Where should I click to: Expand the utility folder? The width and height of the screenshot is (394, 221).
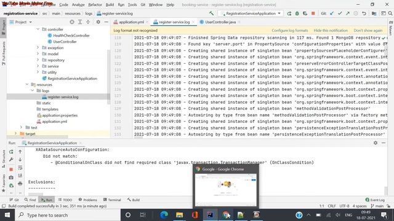[x=38, y=72]
